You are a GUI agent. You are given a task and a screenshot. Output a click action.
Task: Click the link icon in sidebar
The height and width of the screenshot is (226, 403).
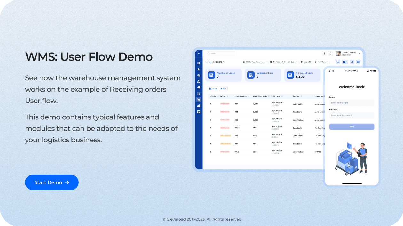point(199,112)
